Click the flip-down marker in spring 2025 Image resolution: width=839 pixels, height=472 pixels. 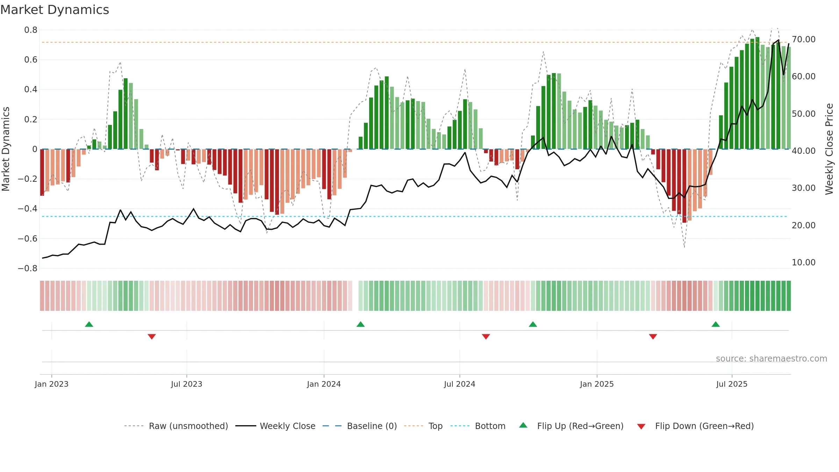tap(653, 336)
